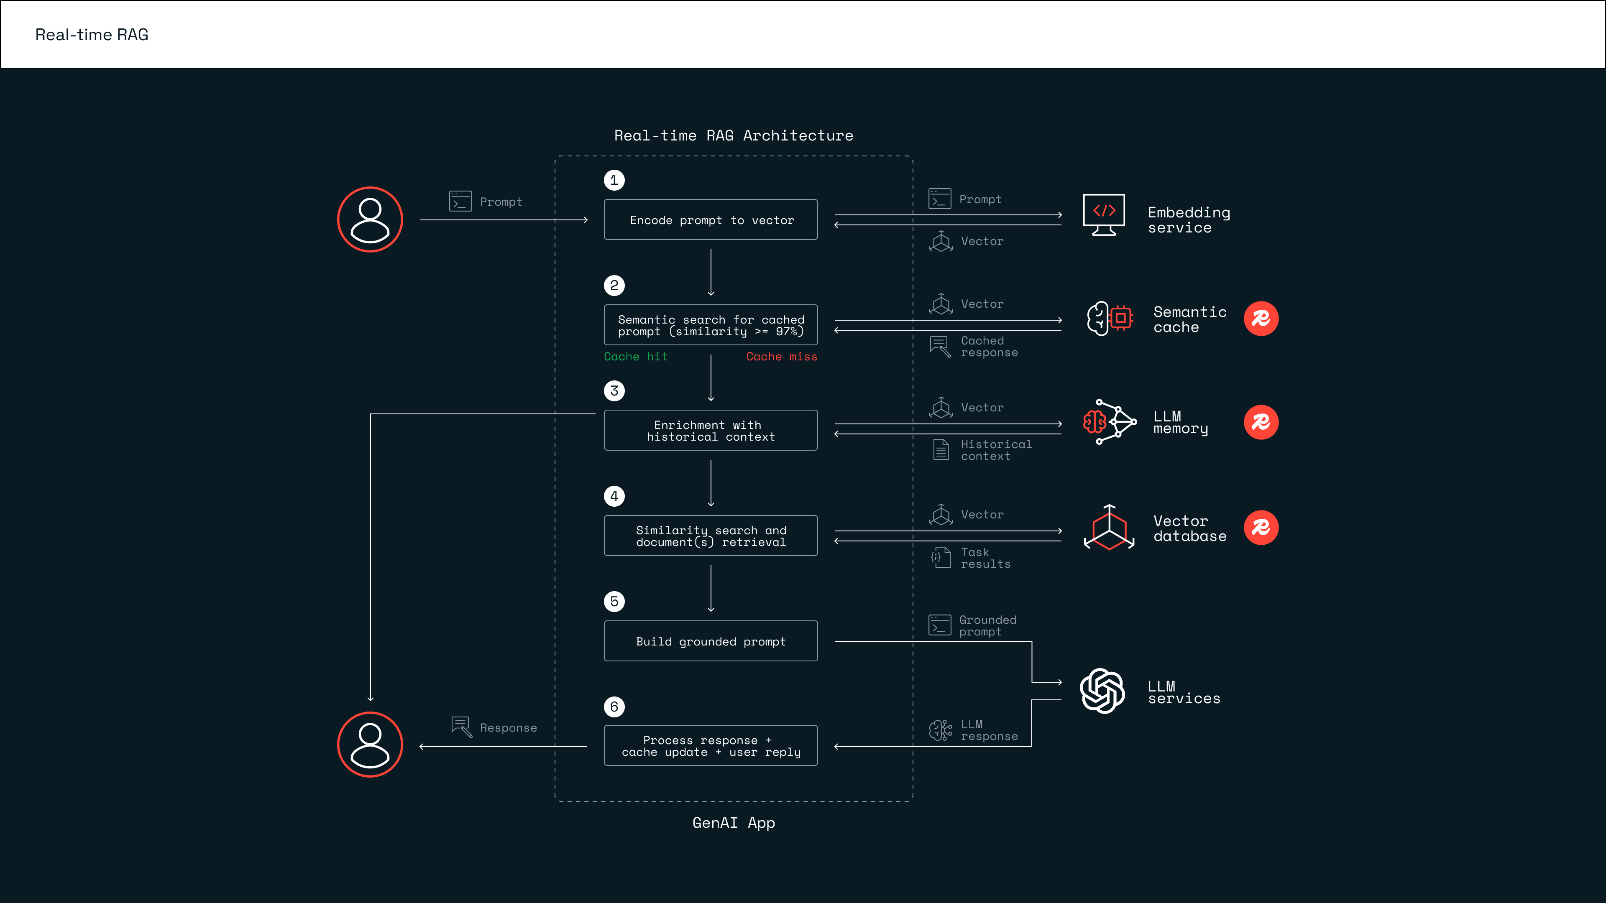Select the Encode prompt to vector box
1606x903 pixels.
[711, 219]
